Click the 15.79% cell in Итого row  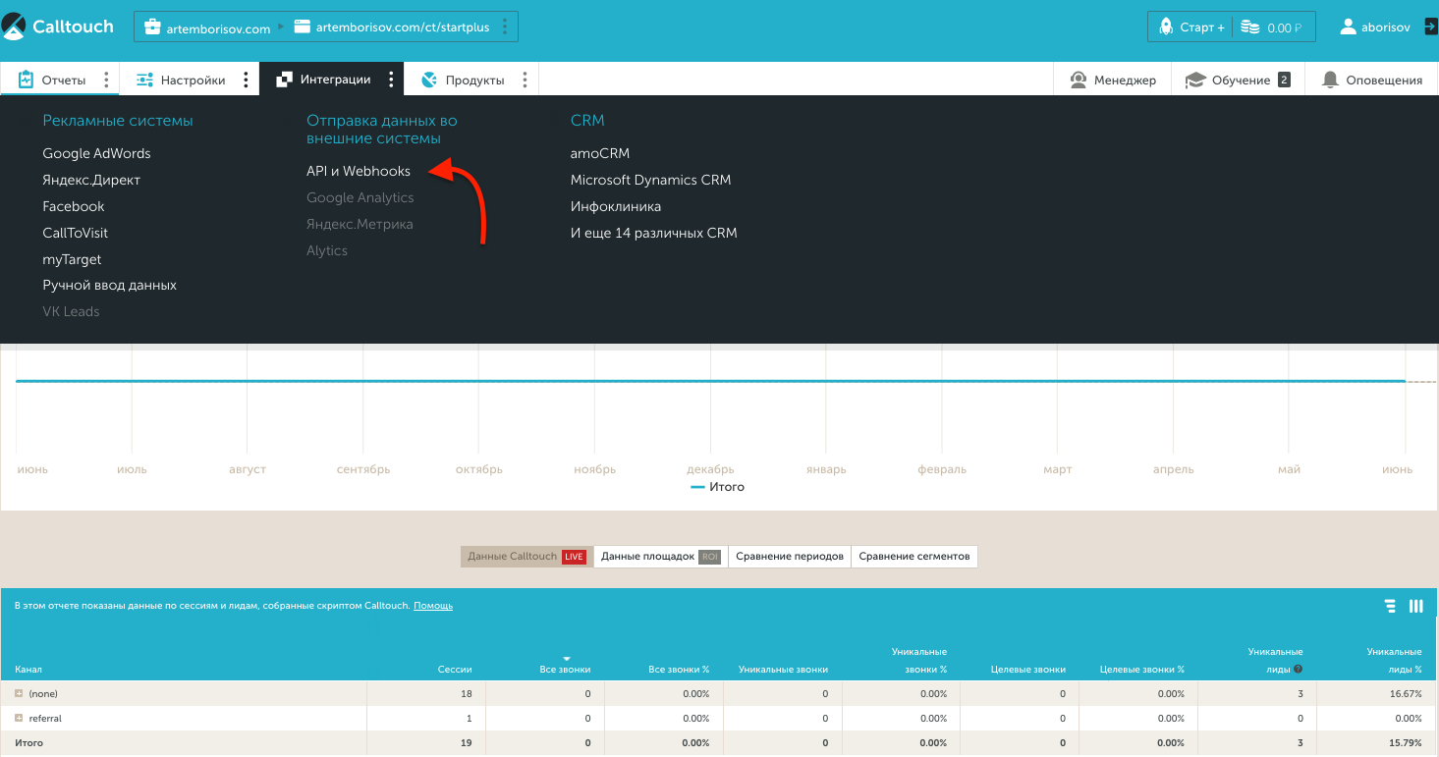point(1377,743)
